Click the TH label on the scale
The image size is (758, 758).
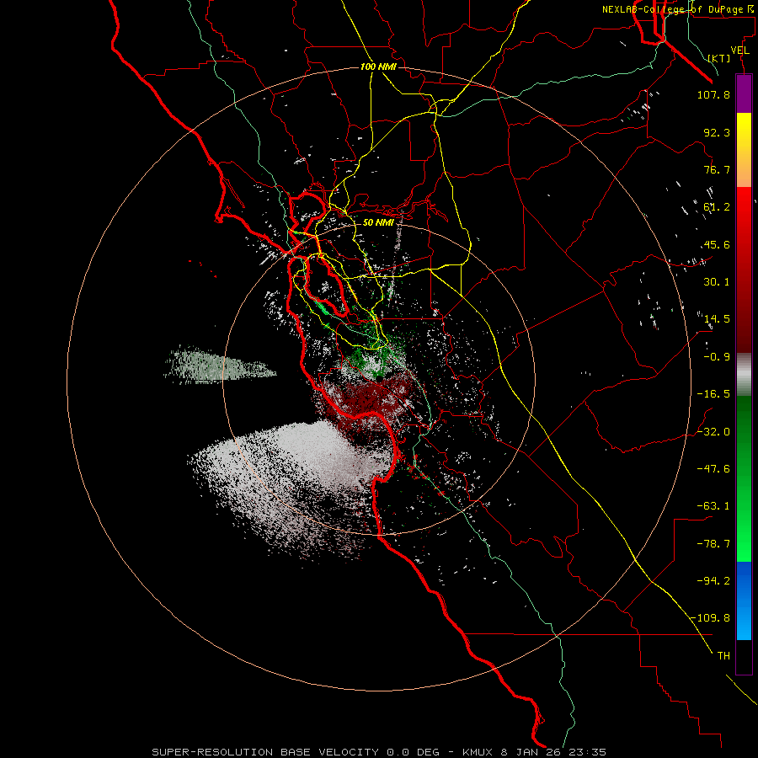tap(723, 656)
